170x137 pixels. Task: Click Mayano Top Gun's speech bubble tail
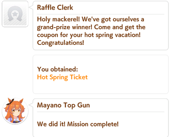pos(31,105)
